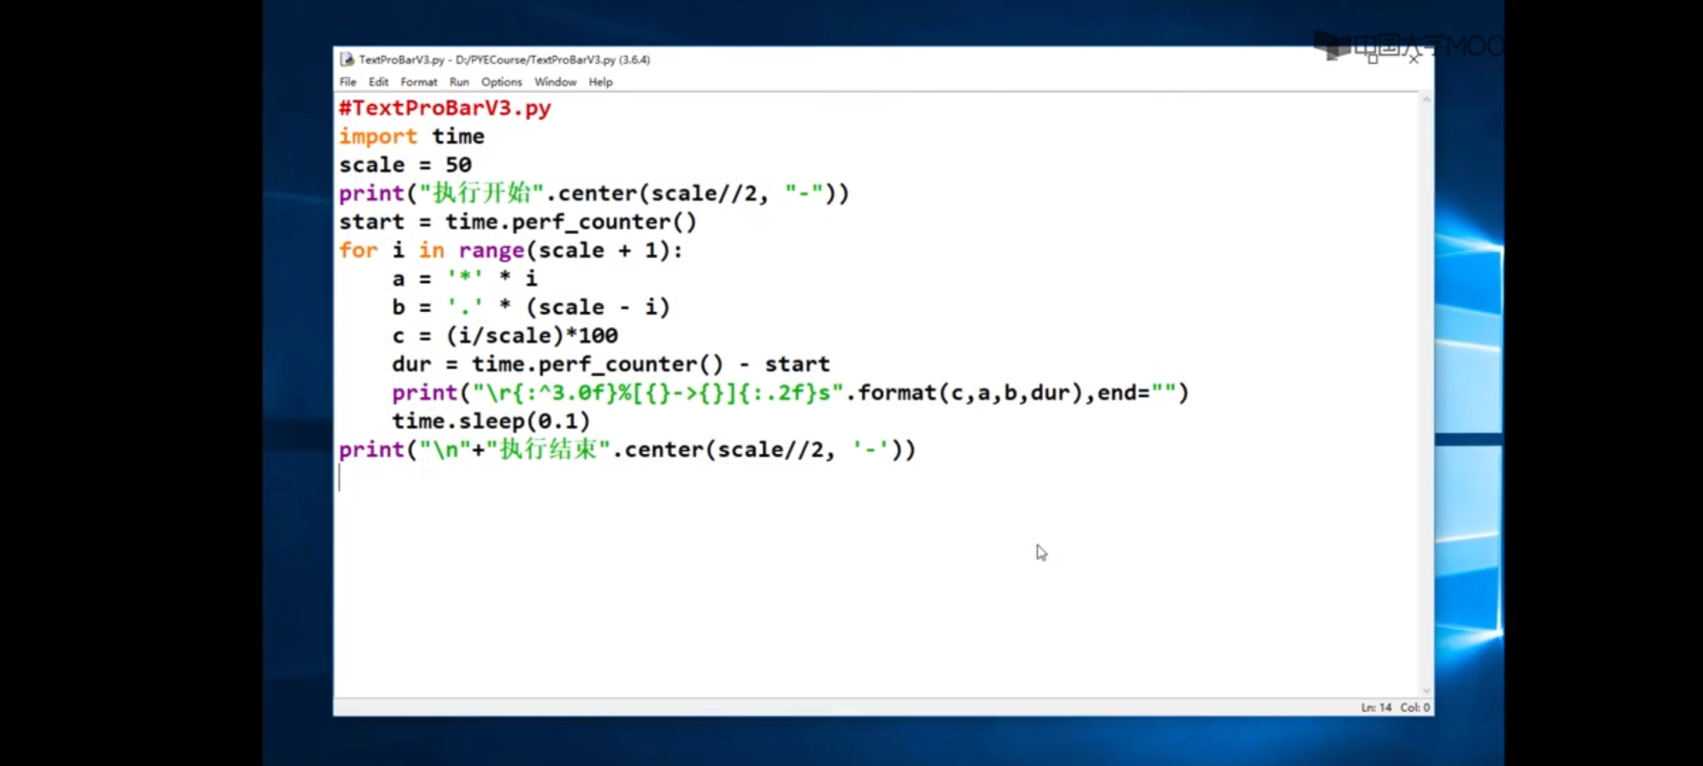Click the time.sleep(0.1) line
The height and width of the screenshot is (766, 1703).
coord(491,421)
